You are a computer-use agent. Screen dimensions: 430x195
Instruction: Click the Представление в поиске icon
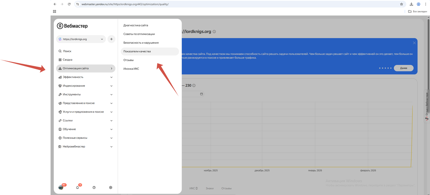click(60, 103)
